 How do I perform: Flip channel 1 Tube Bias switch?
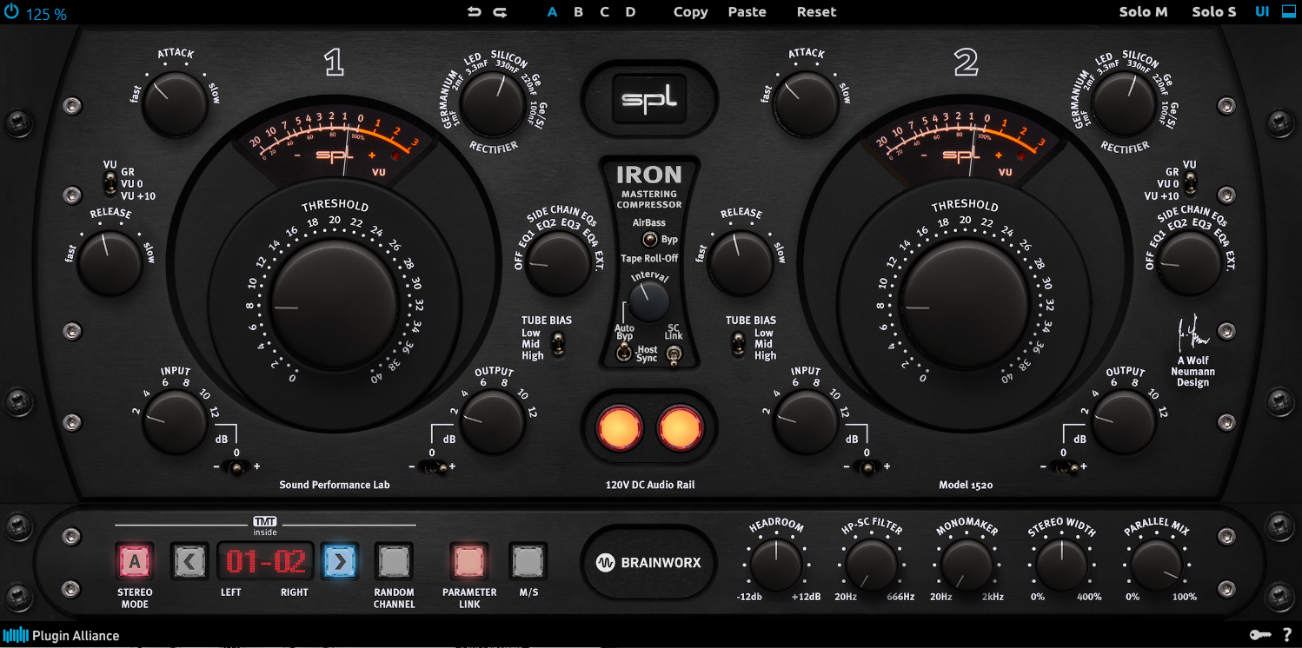[x=556, y=345]
